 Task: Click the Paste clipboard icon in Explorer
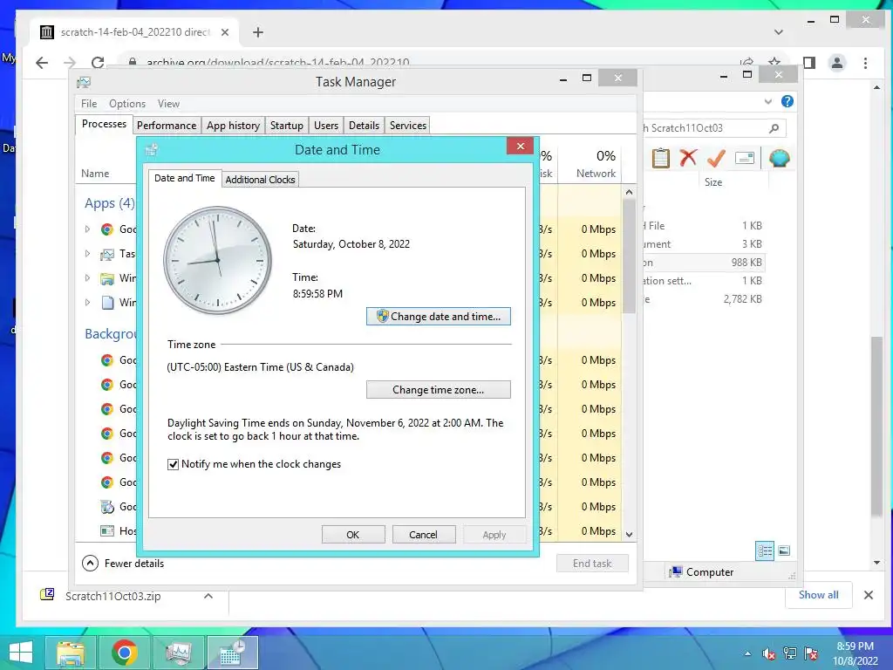(x=661, y=159)
